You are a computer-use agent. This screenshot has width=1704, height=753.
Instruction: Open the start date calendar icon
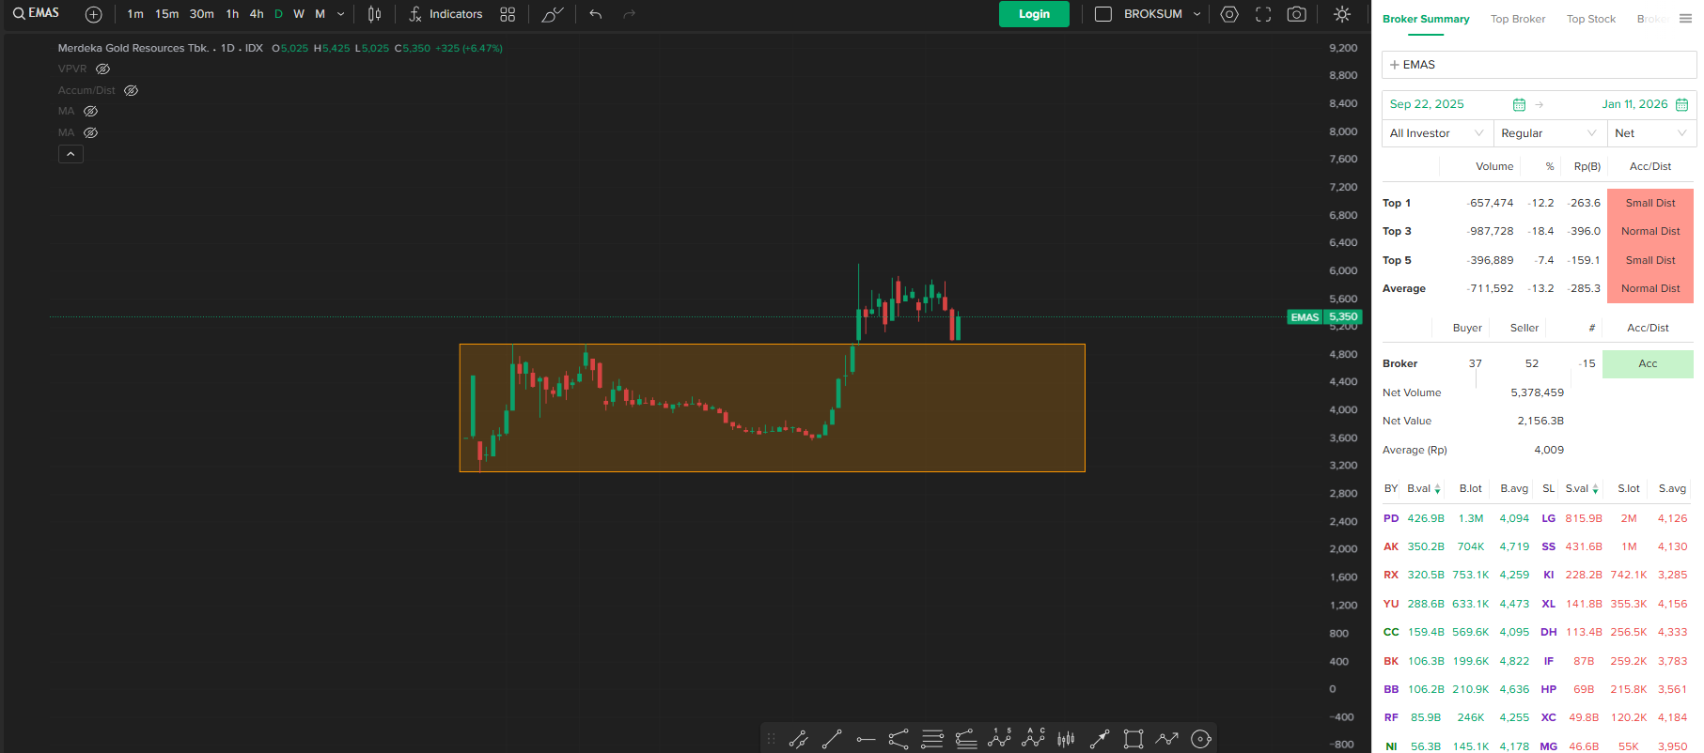click(1519, 104)
